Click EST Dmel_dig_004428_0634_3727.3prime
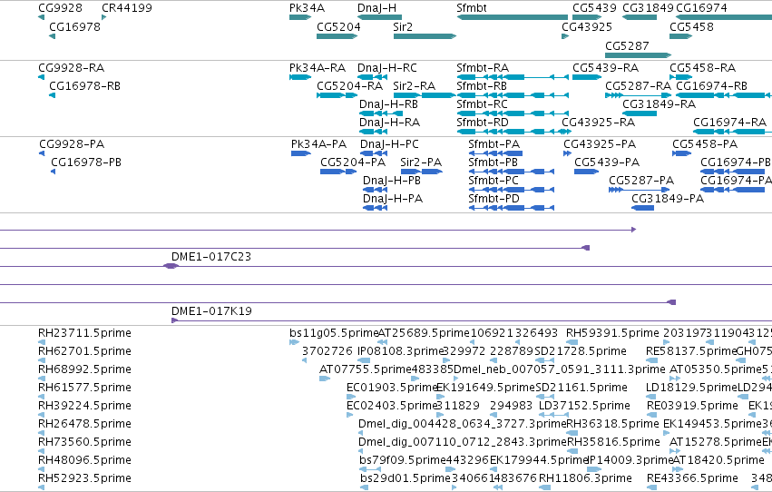Viewport: 772px width, 492px height. [x=361, y=433]
